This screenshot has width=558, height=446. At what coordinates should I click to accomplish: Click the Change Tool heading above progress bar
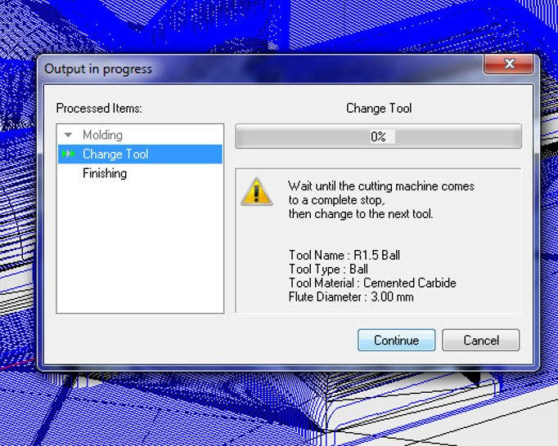[x=379, y=108]
